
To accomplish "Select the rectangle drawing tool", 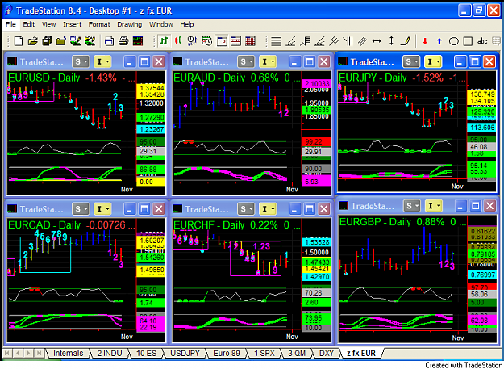I will tap(468, 41).
